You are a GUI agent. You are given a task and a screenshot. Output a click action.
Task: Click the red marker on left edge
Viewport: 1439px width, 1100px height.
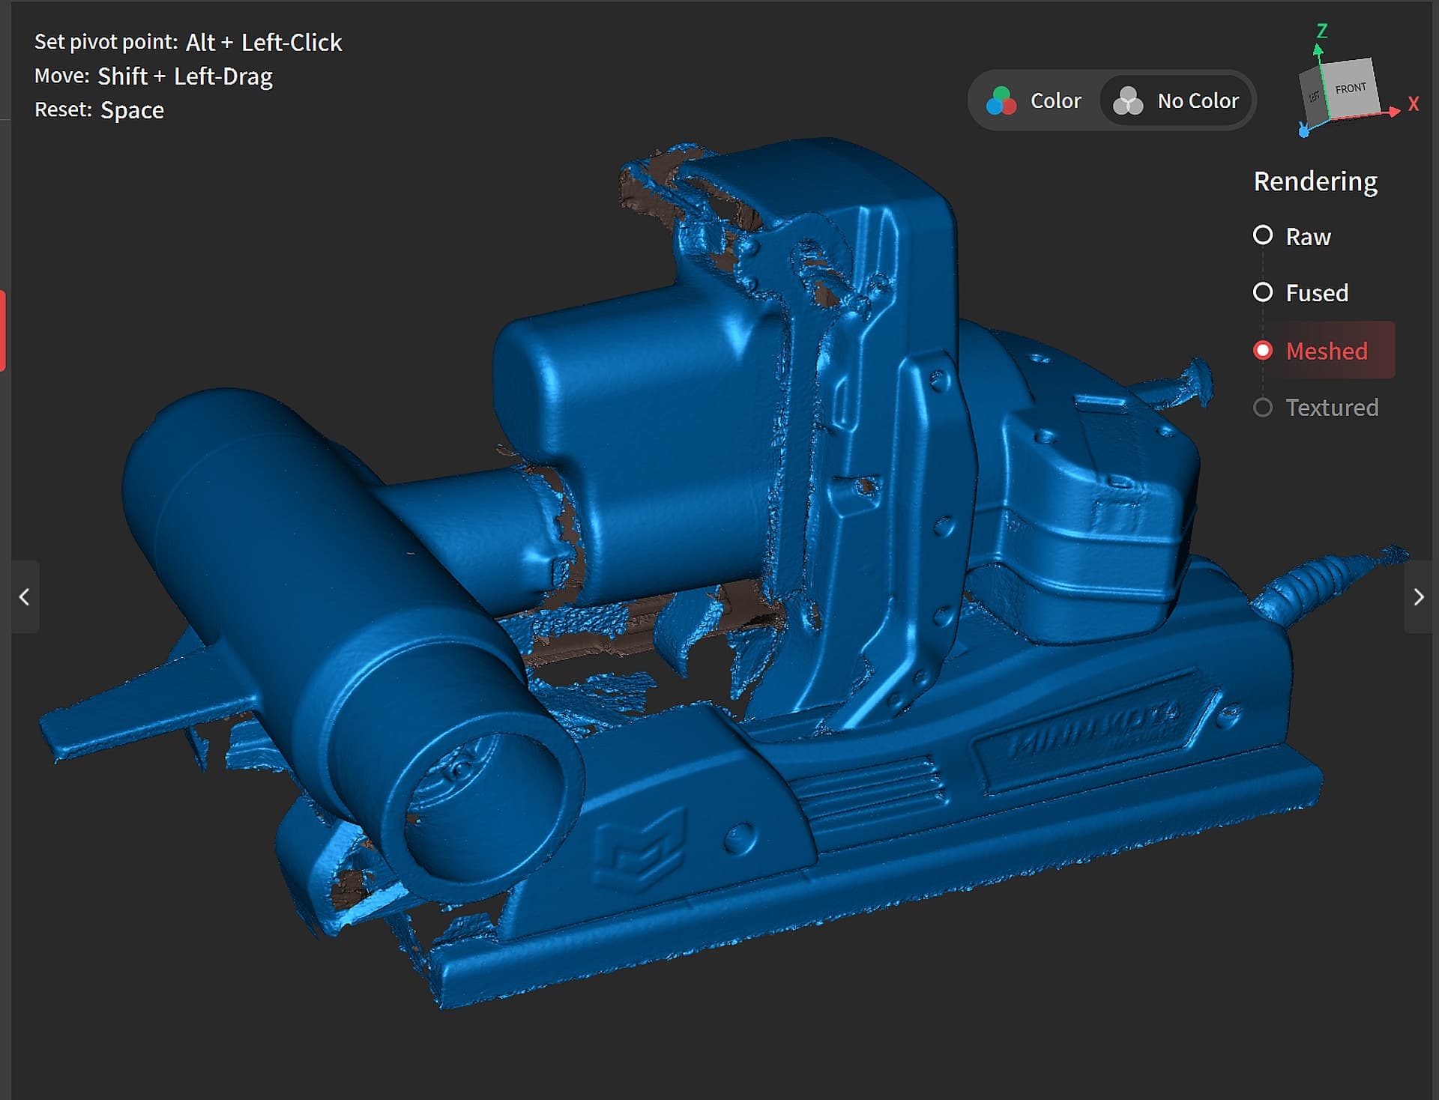(x=3, y=330)
